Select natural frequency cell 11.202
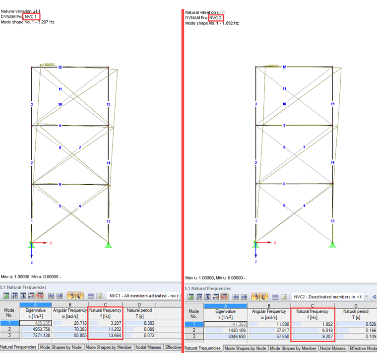 coord(106,329)
